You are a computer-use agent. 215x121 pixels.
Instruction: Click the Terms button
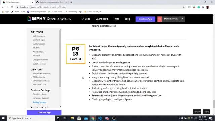point(206,112)
